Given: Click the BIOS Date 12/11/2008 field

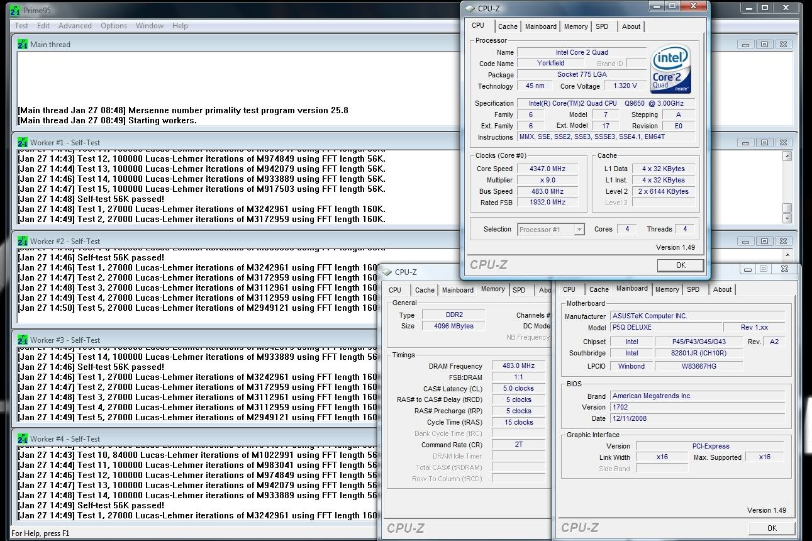Looking at the screenshot, I should (x=697, y=418).
